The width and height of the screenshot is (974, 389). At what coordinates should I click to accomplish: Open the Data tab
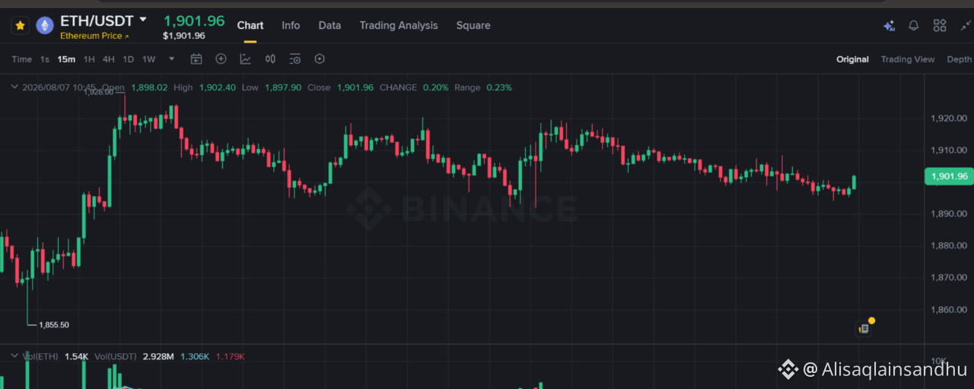pyautogui.click(x=329, y=25)
